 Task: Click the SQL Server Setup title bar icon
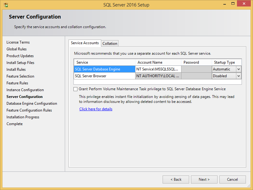point(6,5)
